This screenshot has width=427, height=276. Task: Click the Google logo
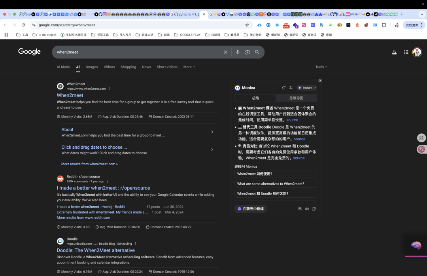click(29, 52)
